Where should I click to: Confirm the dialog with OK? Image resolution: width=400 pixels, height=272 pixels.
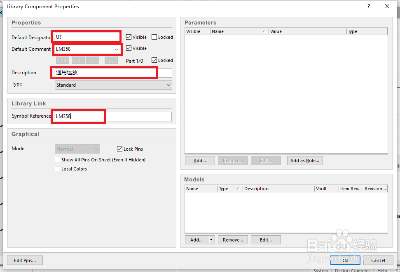[345, 260]
